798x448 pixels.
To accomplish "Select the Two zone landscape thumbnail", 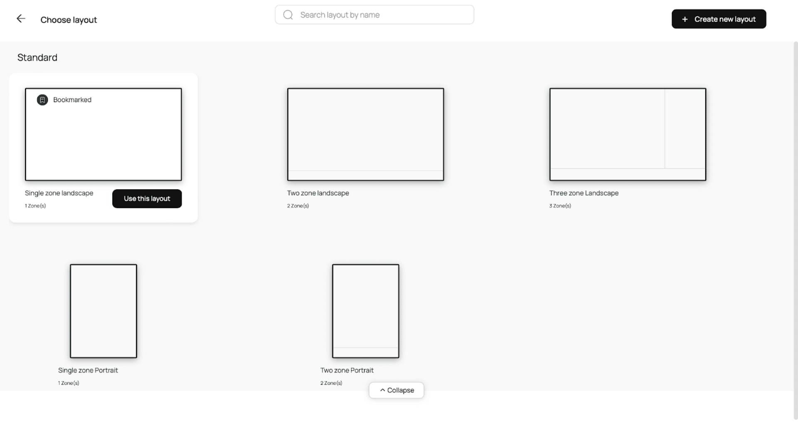I will tap(365, 134).
